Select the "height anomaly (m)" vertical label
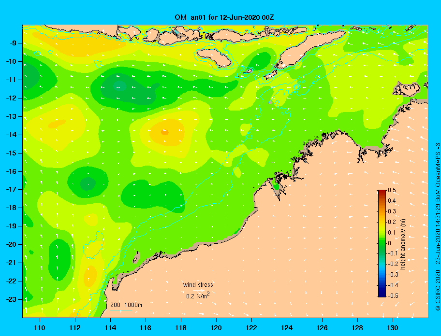Screen dimensions: 441x336 tap(403, 244)
